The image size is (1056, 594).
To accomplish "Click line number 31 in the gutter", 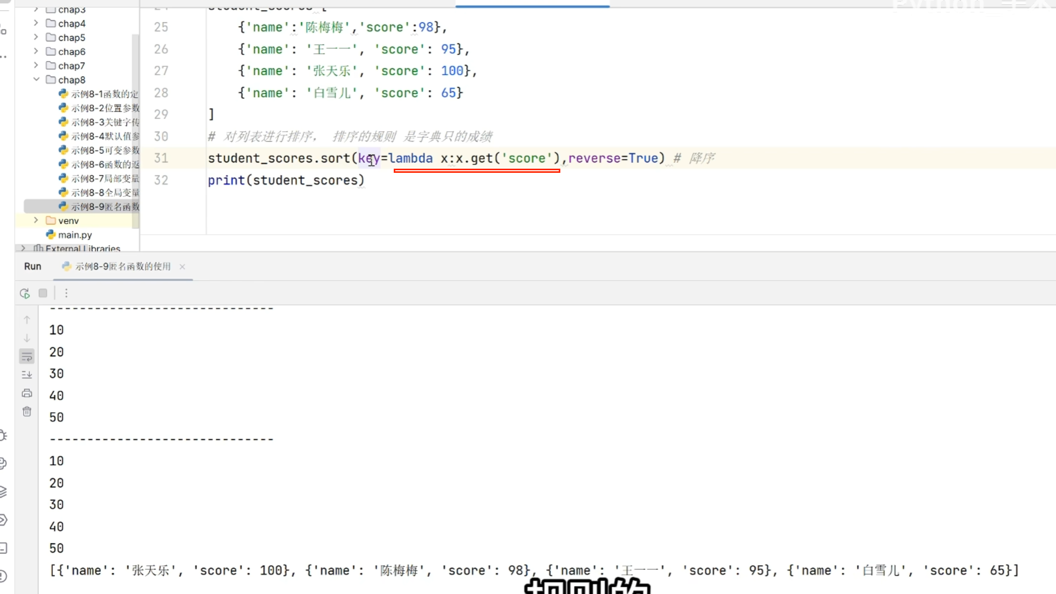I will 161,158.
